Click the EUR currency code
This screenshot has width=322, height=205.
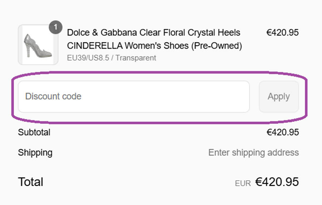[x=243, y=184]
